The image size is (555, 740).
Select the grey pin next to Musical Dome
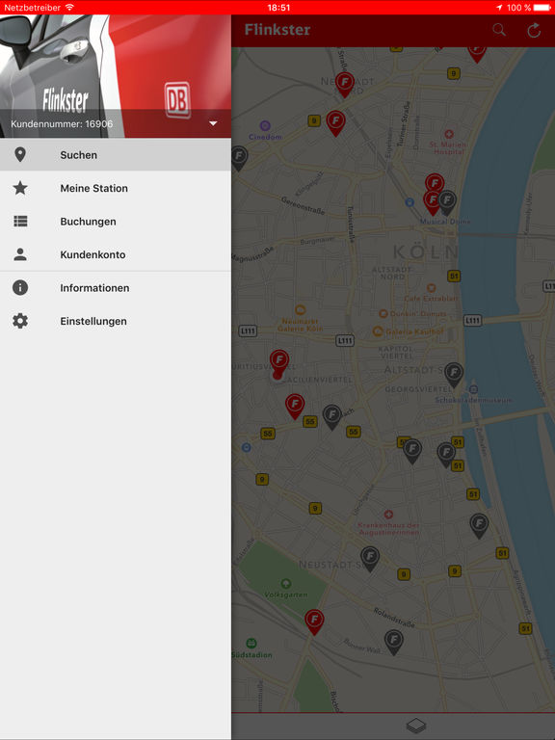point(447,202)
